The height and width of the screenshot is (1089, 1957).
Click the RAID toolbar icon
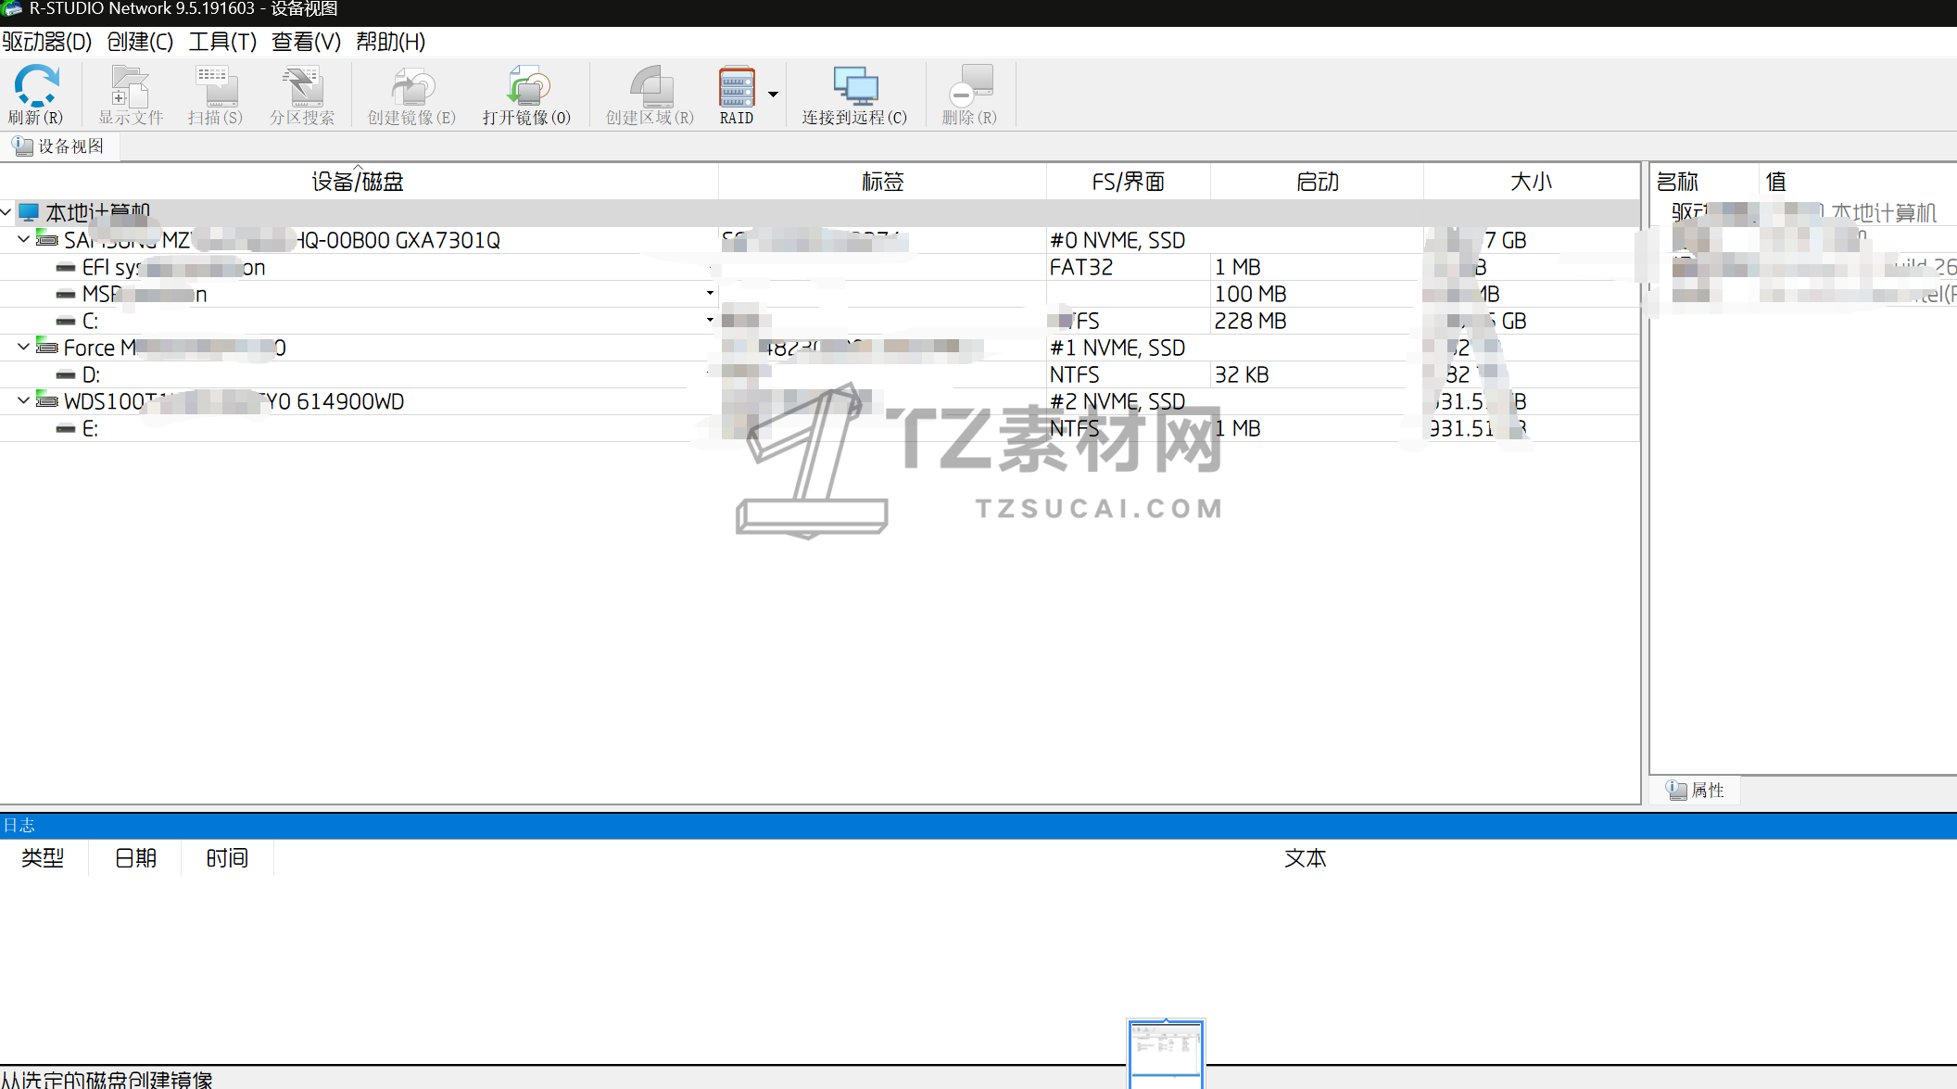coord(737,86)
